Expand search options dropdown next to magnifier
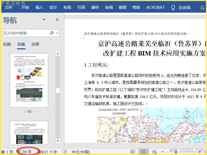 57,33
